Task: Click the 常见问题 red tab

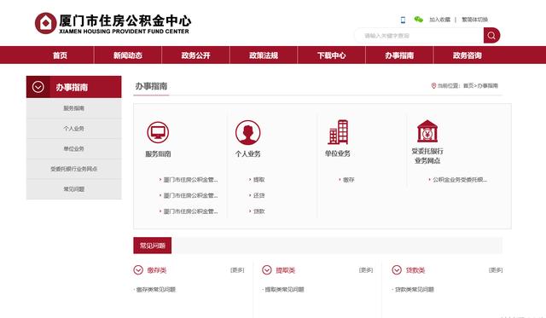Action: click(x=152, y=246)
